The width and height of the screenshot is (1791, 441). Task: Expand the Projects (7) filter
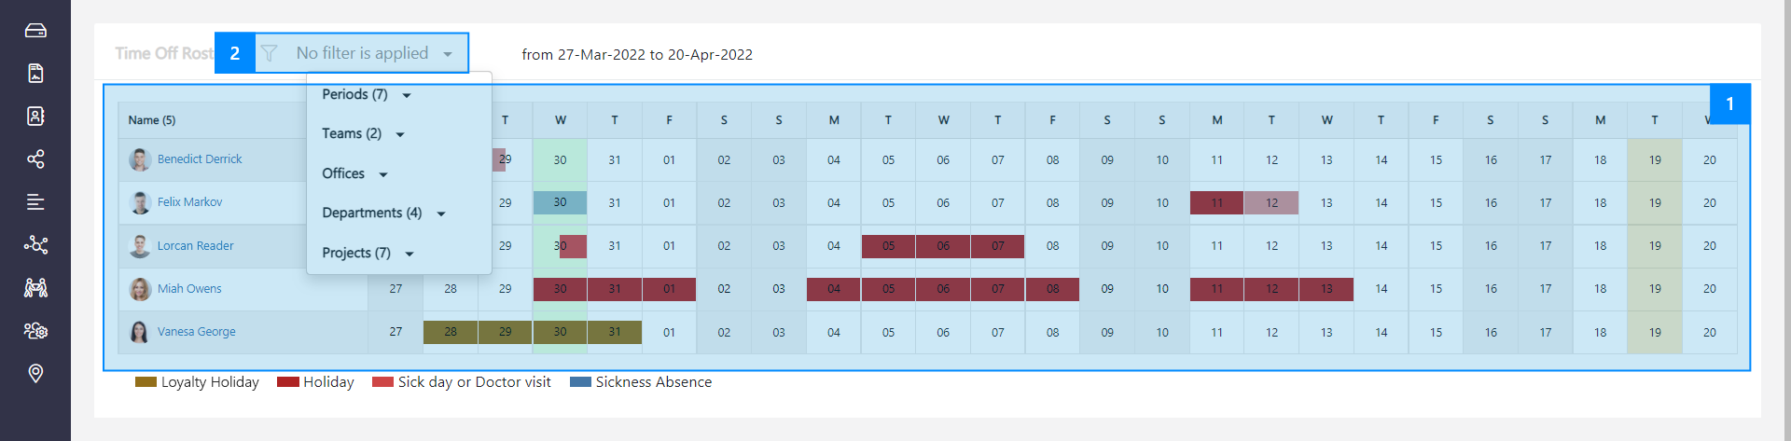(x=368, y=254)
